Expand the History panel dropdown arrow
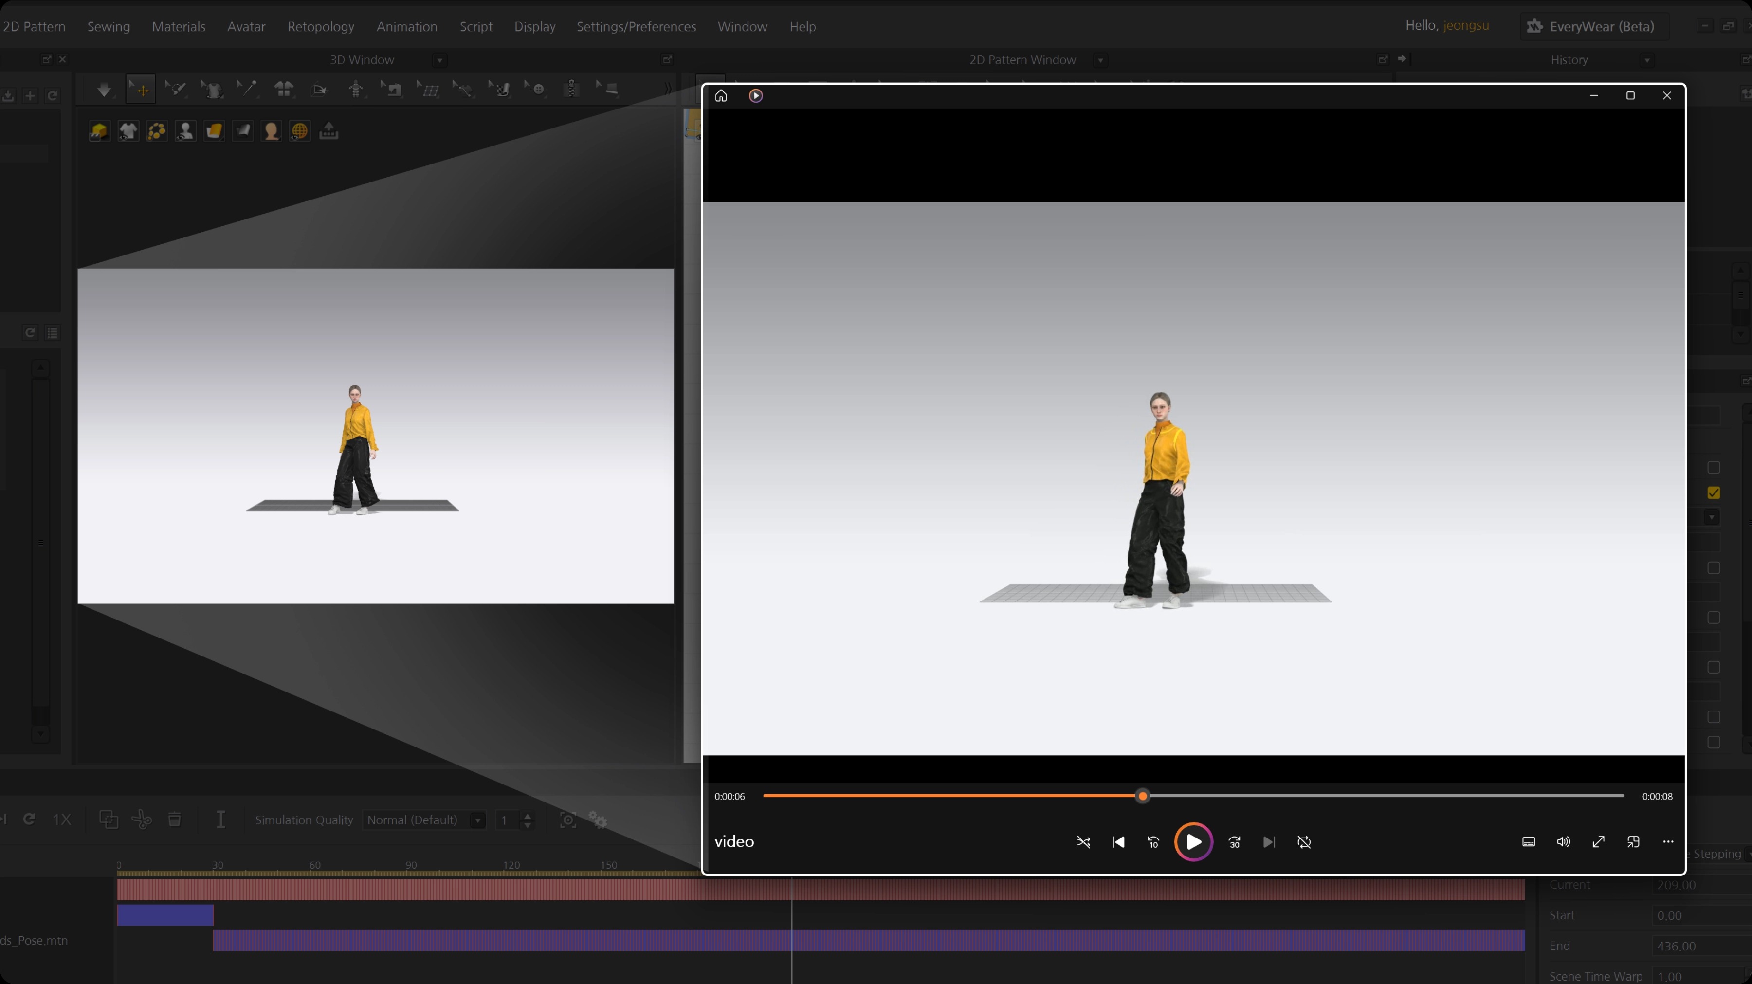Image resolution: width=1752 pixels, height=984 pixels. pyautogui.click(x=1646, y=60)
